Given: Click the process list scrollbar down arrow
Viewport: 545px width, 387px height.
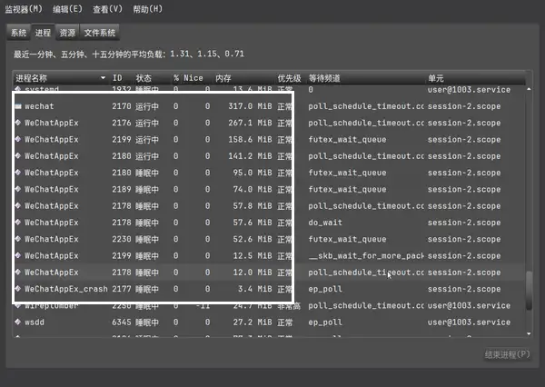Looking at the screenshot, I should point(529,333).
